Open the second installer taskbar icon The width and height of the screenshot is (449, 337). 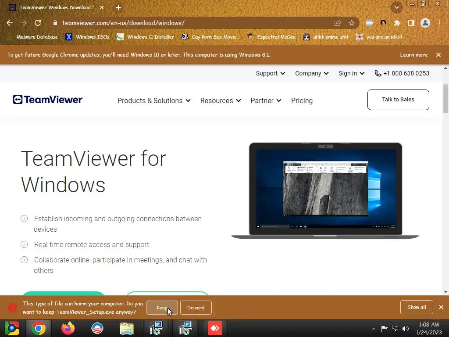[185, 328]
